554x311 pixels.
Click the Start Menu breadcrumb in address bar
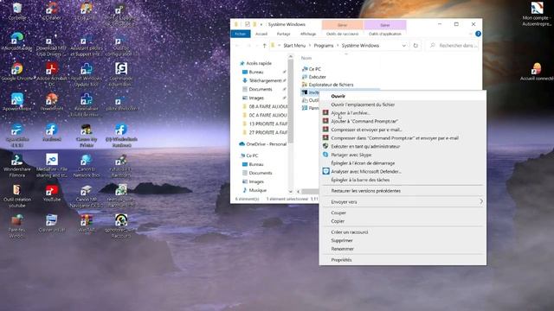click(294, 46)
